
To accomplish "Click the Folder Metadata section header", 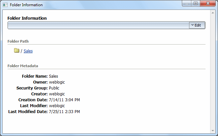I will (23, 66).
